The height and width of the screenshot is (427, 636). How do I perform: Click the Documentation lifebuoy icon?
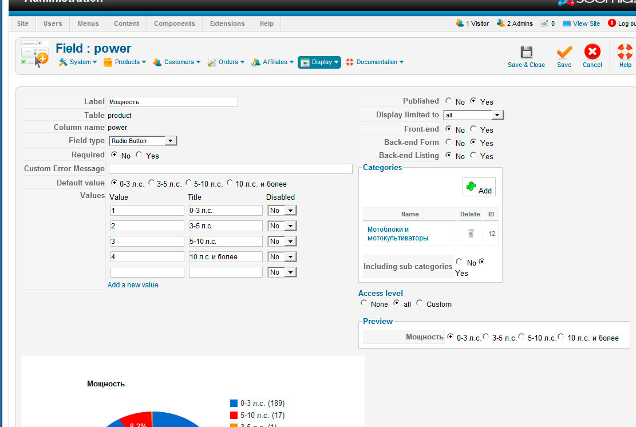tap(350, 62)
